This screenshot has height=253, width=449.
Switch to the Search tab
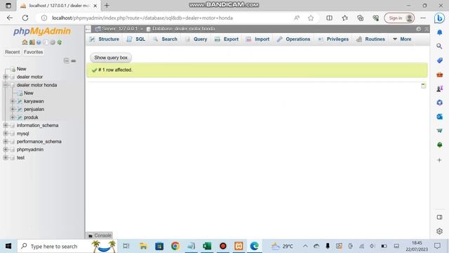tap(165, 39)
